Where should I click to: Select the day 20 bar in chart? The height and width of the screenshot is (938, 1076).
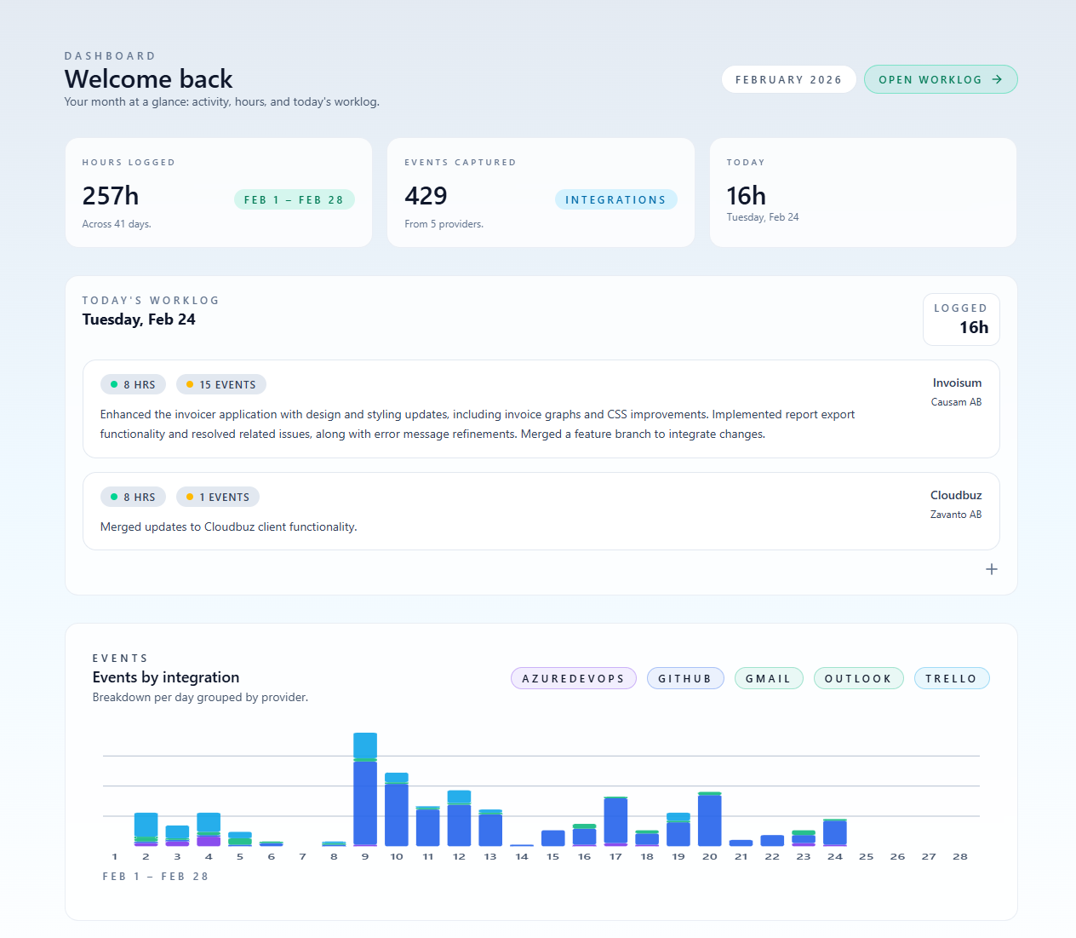coord(710,819)
